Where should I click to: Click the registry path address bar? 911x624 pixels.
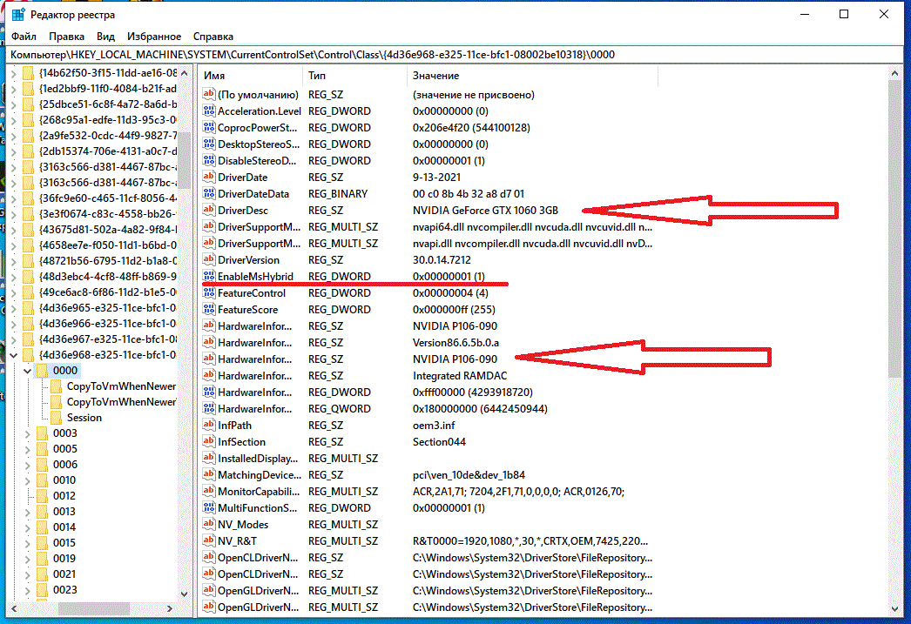455,55
